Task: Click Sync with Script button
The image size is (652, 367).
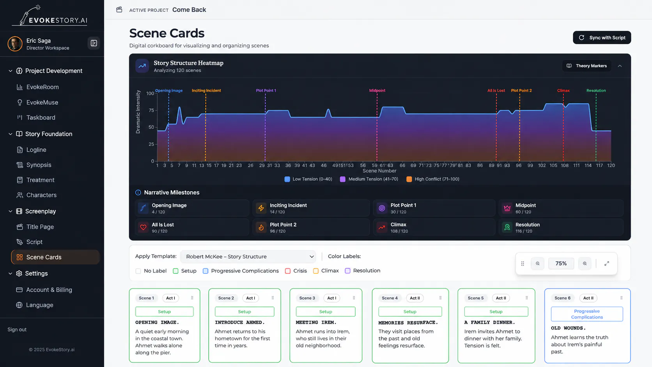Action: pos(602,38)
